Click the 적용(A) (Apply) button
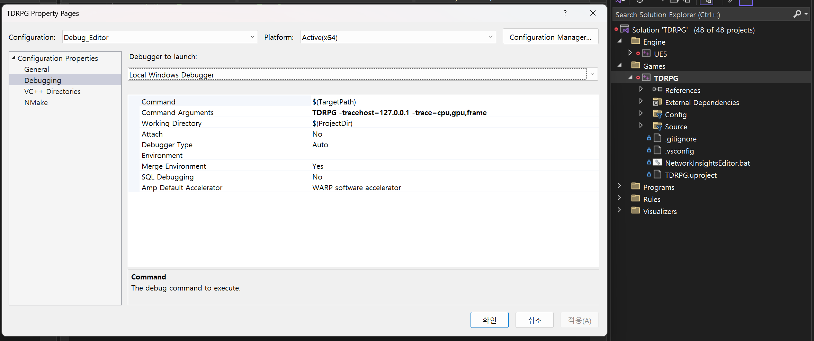The width and height of the screenshot is (814, 341). point(579,320)
